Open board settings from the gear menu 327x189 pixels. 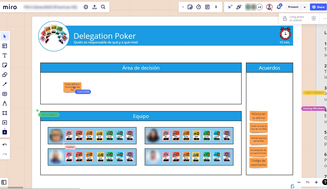pyautogui.click(x=86, y=7)
